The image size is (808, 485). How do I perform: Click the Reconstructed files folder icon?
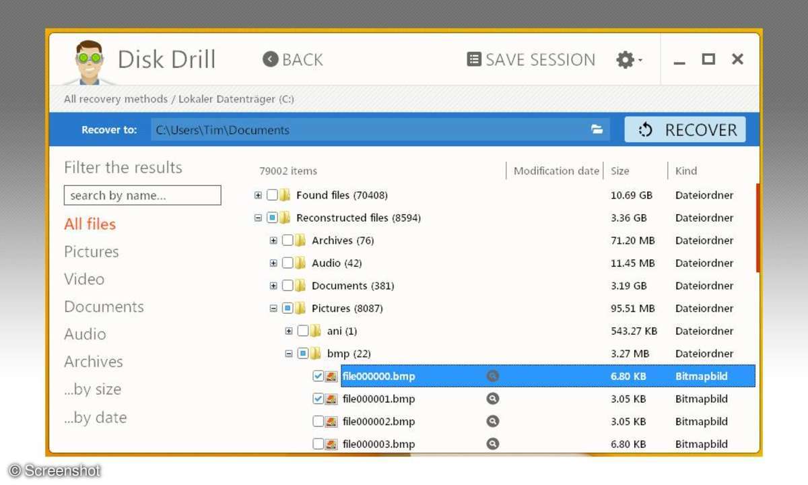pos(285,218)
